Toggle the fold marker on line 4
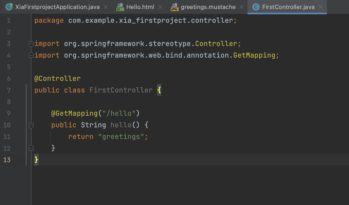The height and width of the screenshot is (205, 349). coord(31,55)
